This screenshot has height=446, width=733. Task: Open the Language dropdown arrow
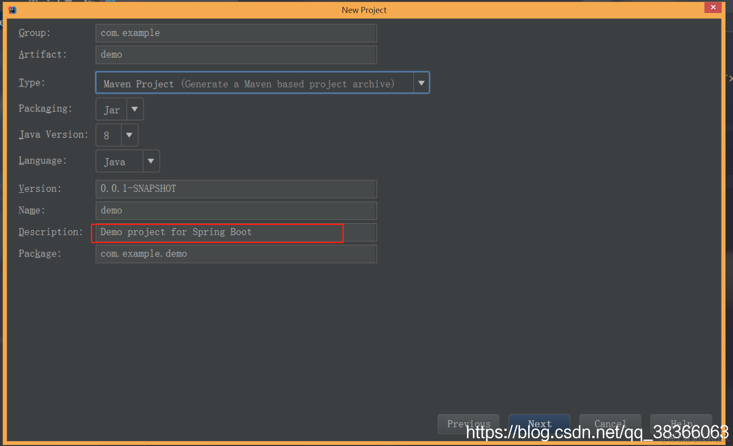[x=151, y=161]
